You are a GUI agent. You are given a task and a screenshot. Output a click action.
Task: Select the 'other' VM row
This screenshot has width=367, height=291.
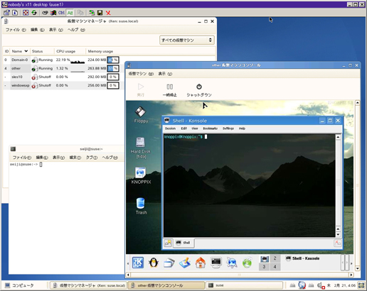63,68
